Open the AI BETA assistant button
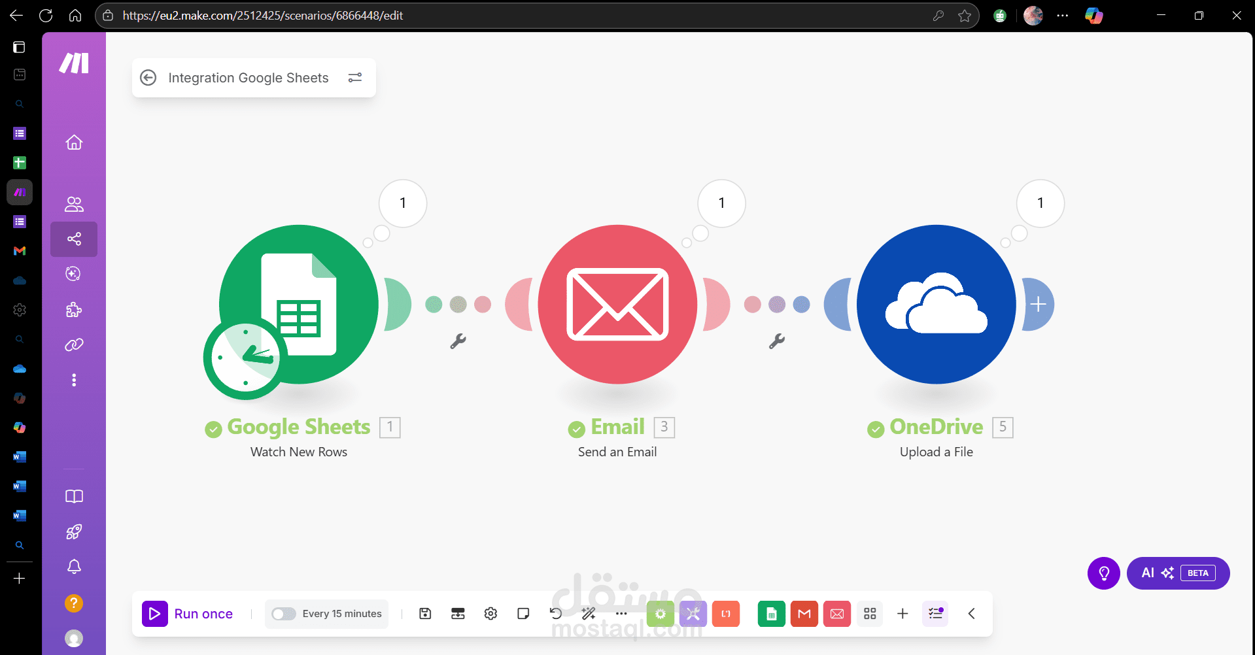 [1178, 573]
